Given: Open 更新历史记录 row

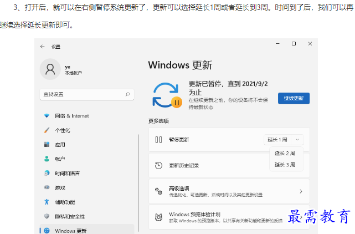Looking at the screenshot, I should [x=229, y=166].
